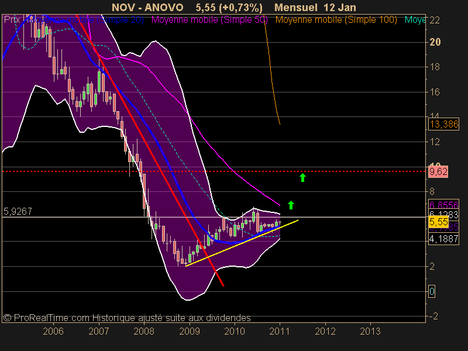This screenshot has height=351, width=468.
Task: Click the 2006 label on time axis
Action: (x=53, y=331)
